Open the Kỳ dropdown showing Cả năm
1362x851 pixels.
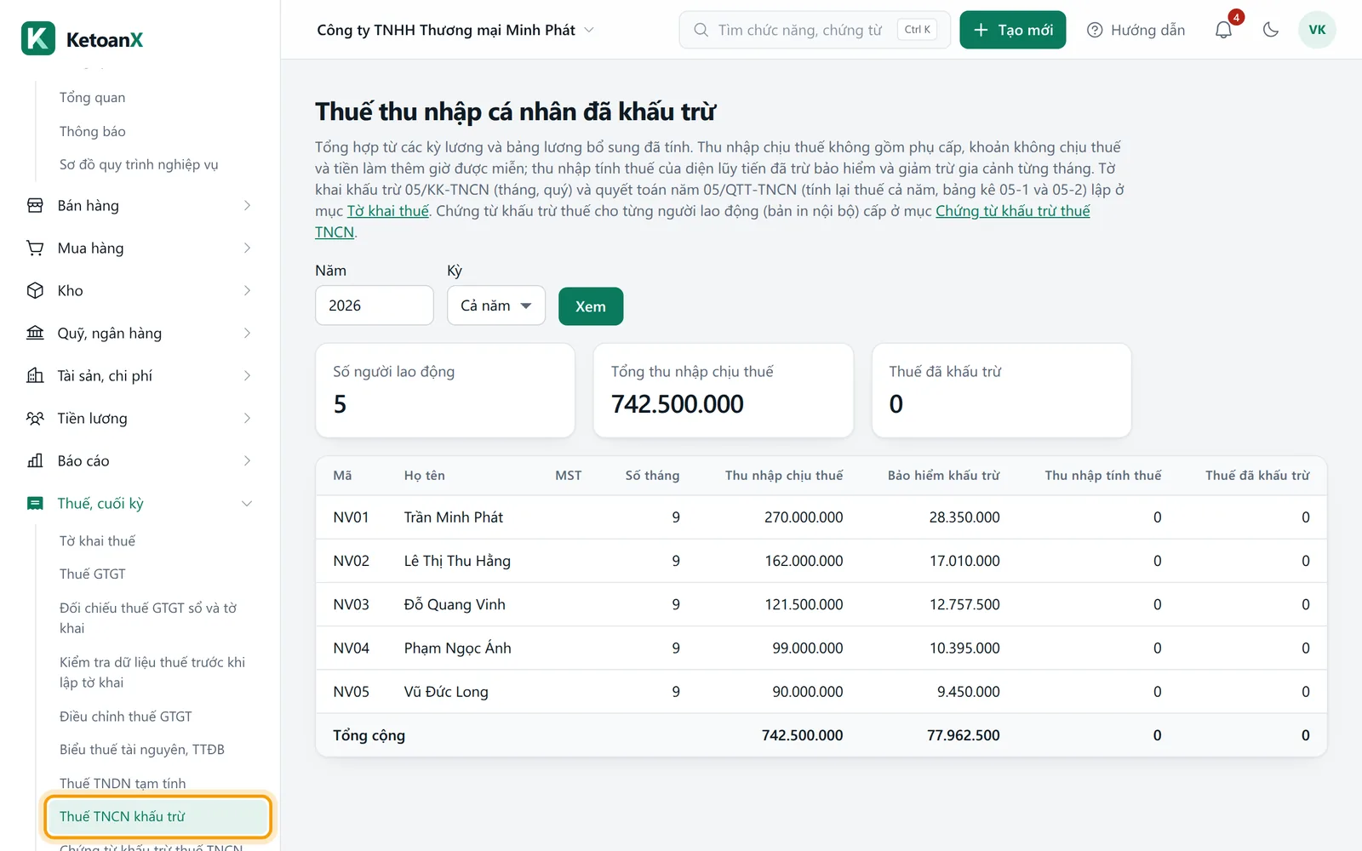(496, 306)
